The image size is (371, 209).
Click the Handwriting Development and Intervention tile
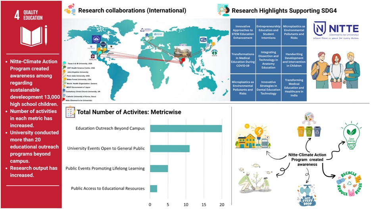(294, 59)
